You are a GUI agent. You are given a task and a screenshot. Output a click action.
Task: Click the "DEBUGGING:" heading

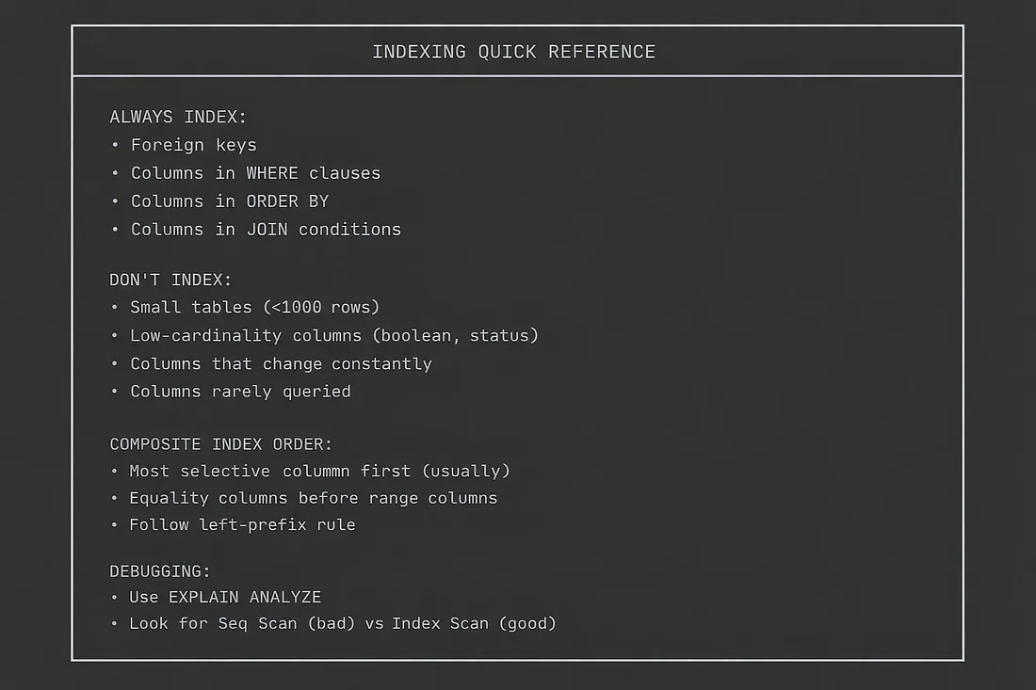[x=160, y=571]
